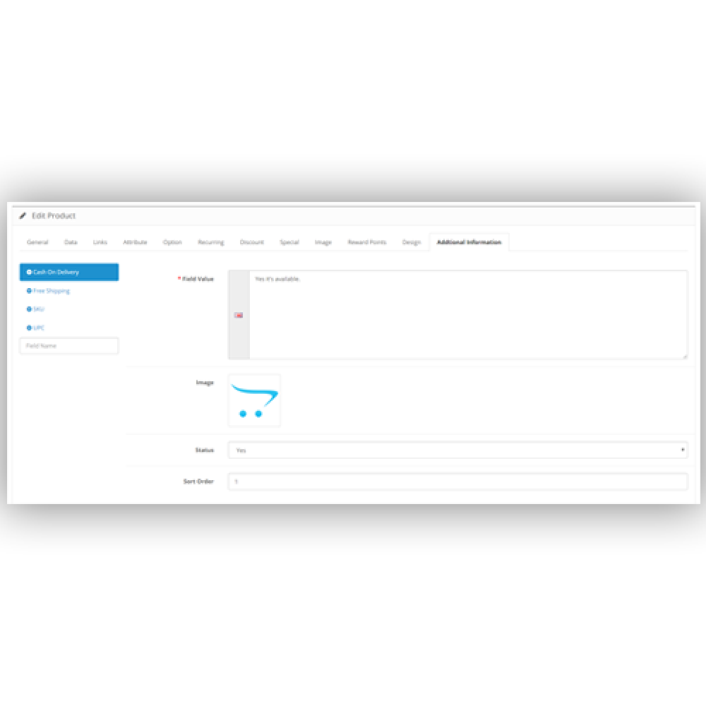
Task: Click the language flag beside Field Value
Action: coord(239,314)
